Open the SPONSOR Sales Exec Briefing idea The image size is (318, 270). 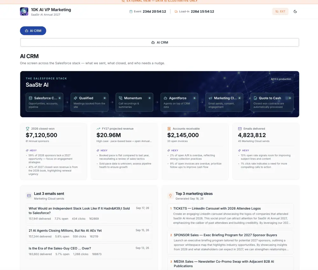tap(230, 242)
